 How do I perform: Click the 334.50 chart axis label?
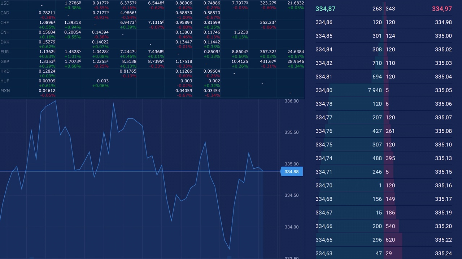pyautogui.click(x=292, y=195)
